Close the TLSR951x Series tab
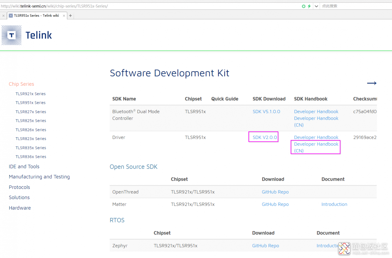392x258 pixels. 64,15
